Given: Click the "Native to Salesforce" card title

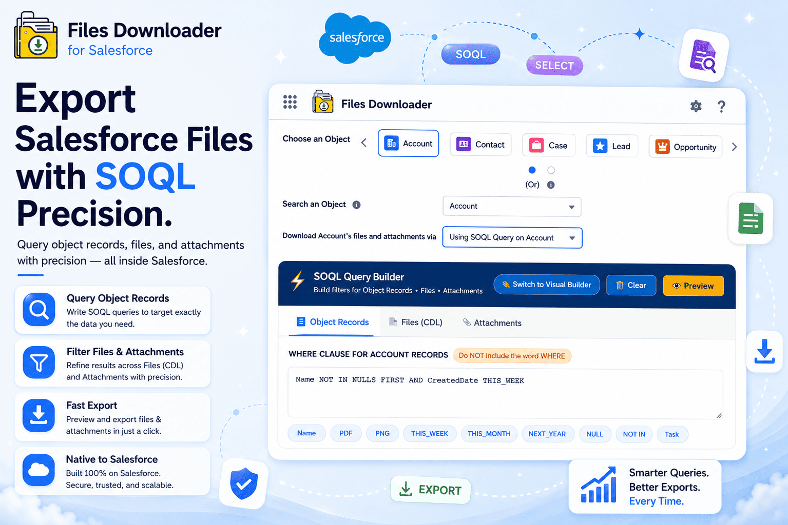Looking at the screenshot, I should click(x=112, y=459).
